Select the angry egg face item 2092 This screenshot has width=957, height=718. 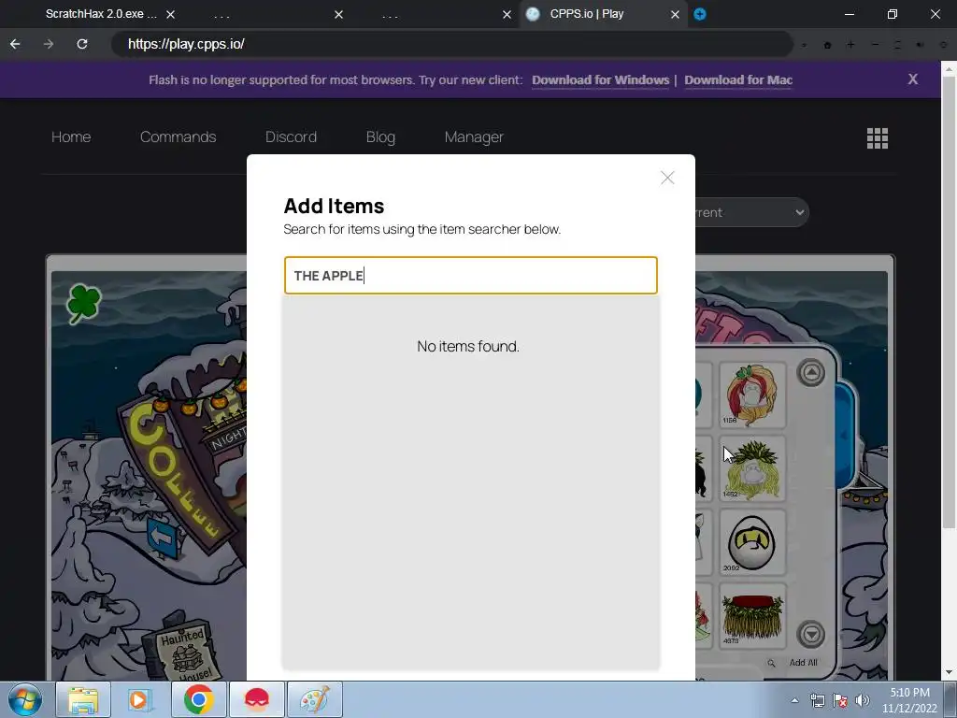click(752, 543)
